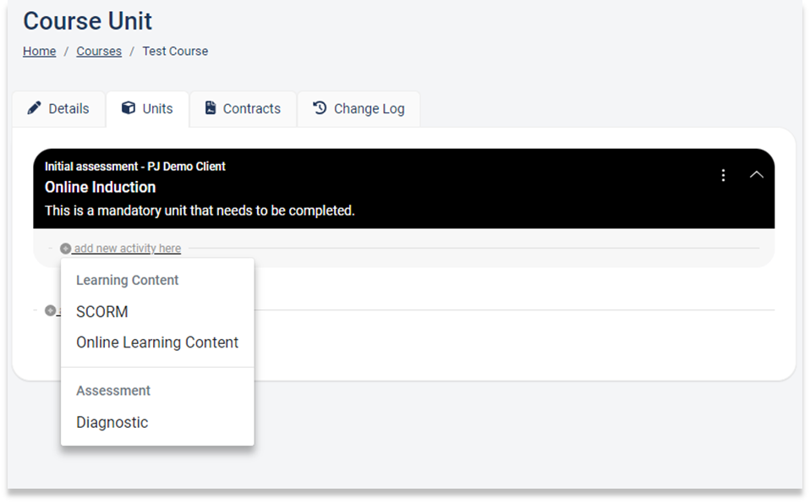Image resolution: width=810 pixels, height=503 pixels.
Task: Switch to the Contracts tab
Action: (244, 109)
